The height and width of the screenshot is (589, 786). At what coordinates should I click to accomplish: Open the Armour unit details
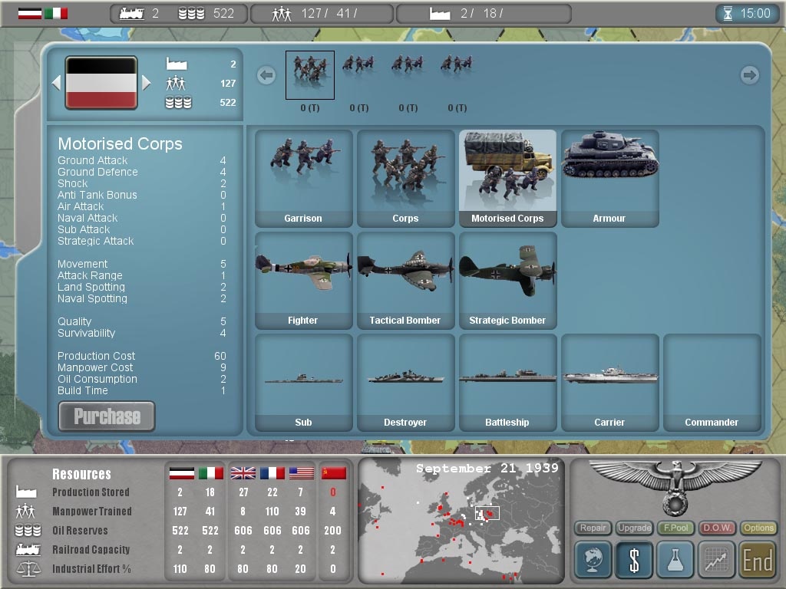pos(609,176)
